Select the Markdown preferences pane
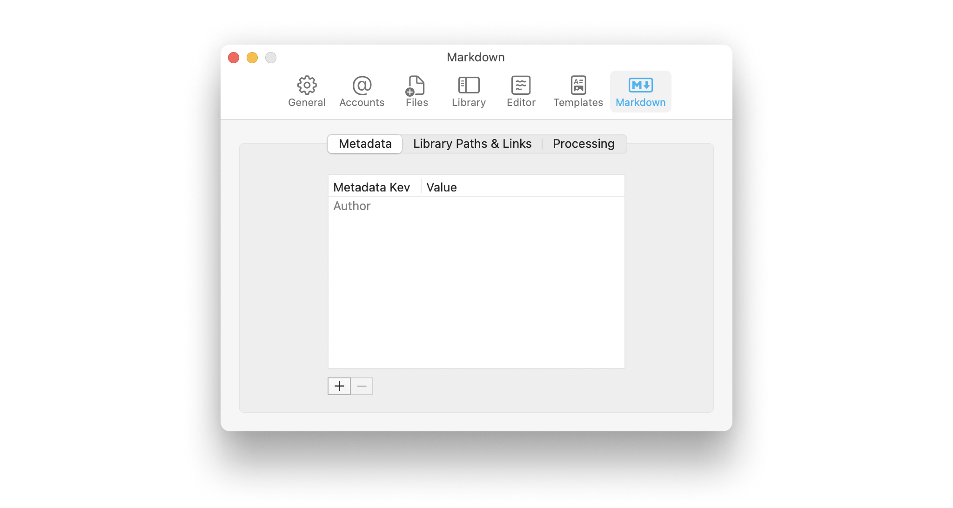 [640, 91]
